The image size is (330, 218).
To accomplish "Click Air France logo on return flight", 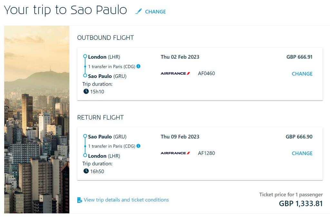I will [175, 153].
